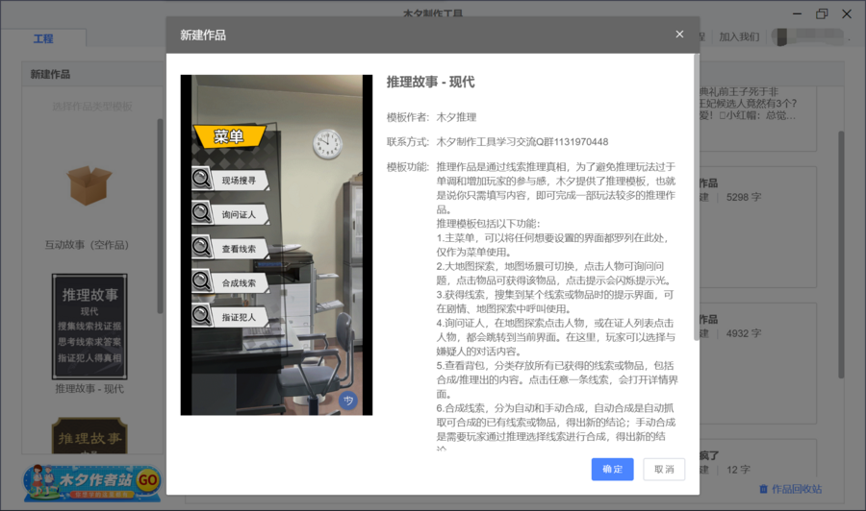Viewport: 866px width, 511px height.
Task: Switch to the 工程 tab
Action: click(43, 38)
